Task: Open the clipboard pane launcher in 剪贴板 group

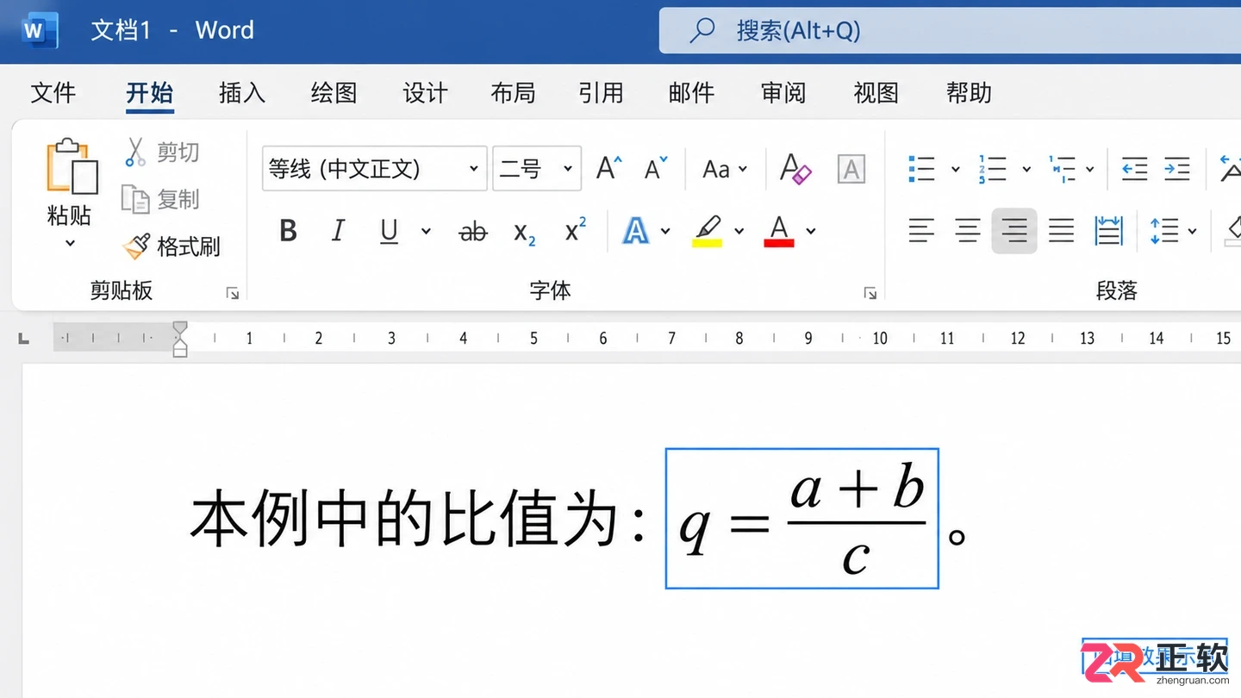Action: (x=233, y=294)
